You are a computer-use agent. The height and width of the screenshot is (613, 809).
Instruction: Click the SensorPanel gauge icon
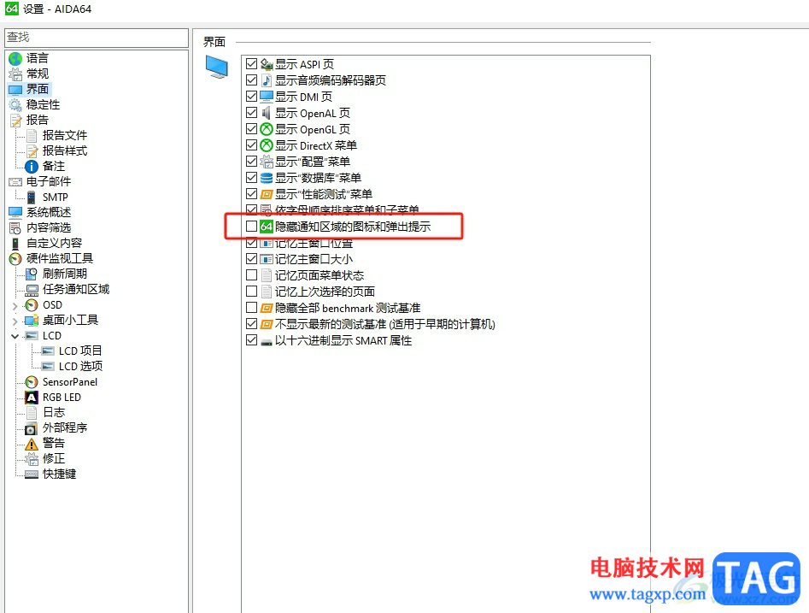point(32,381)
